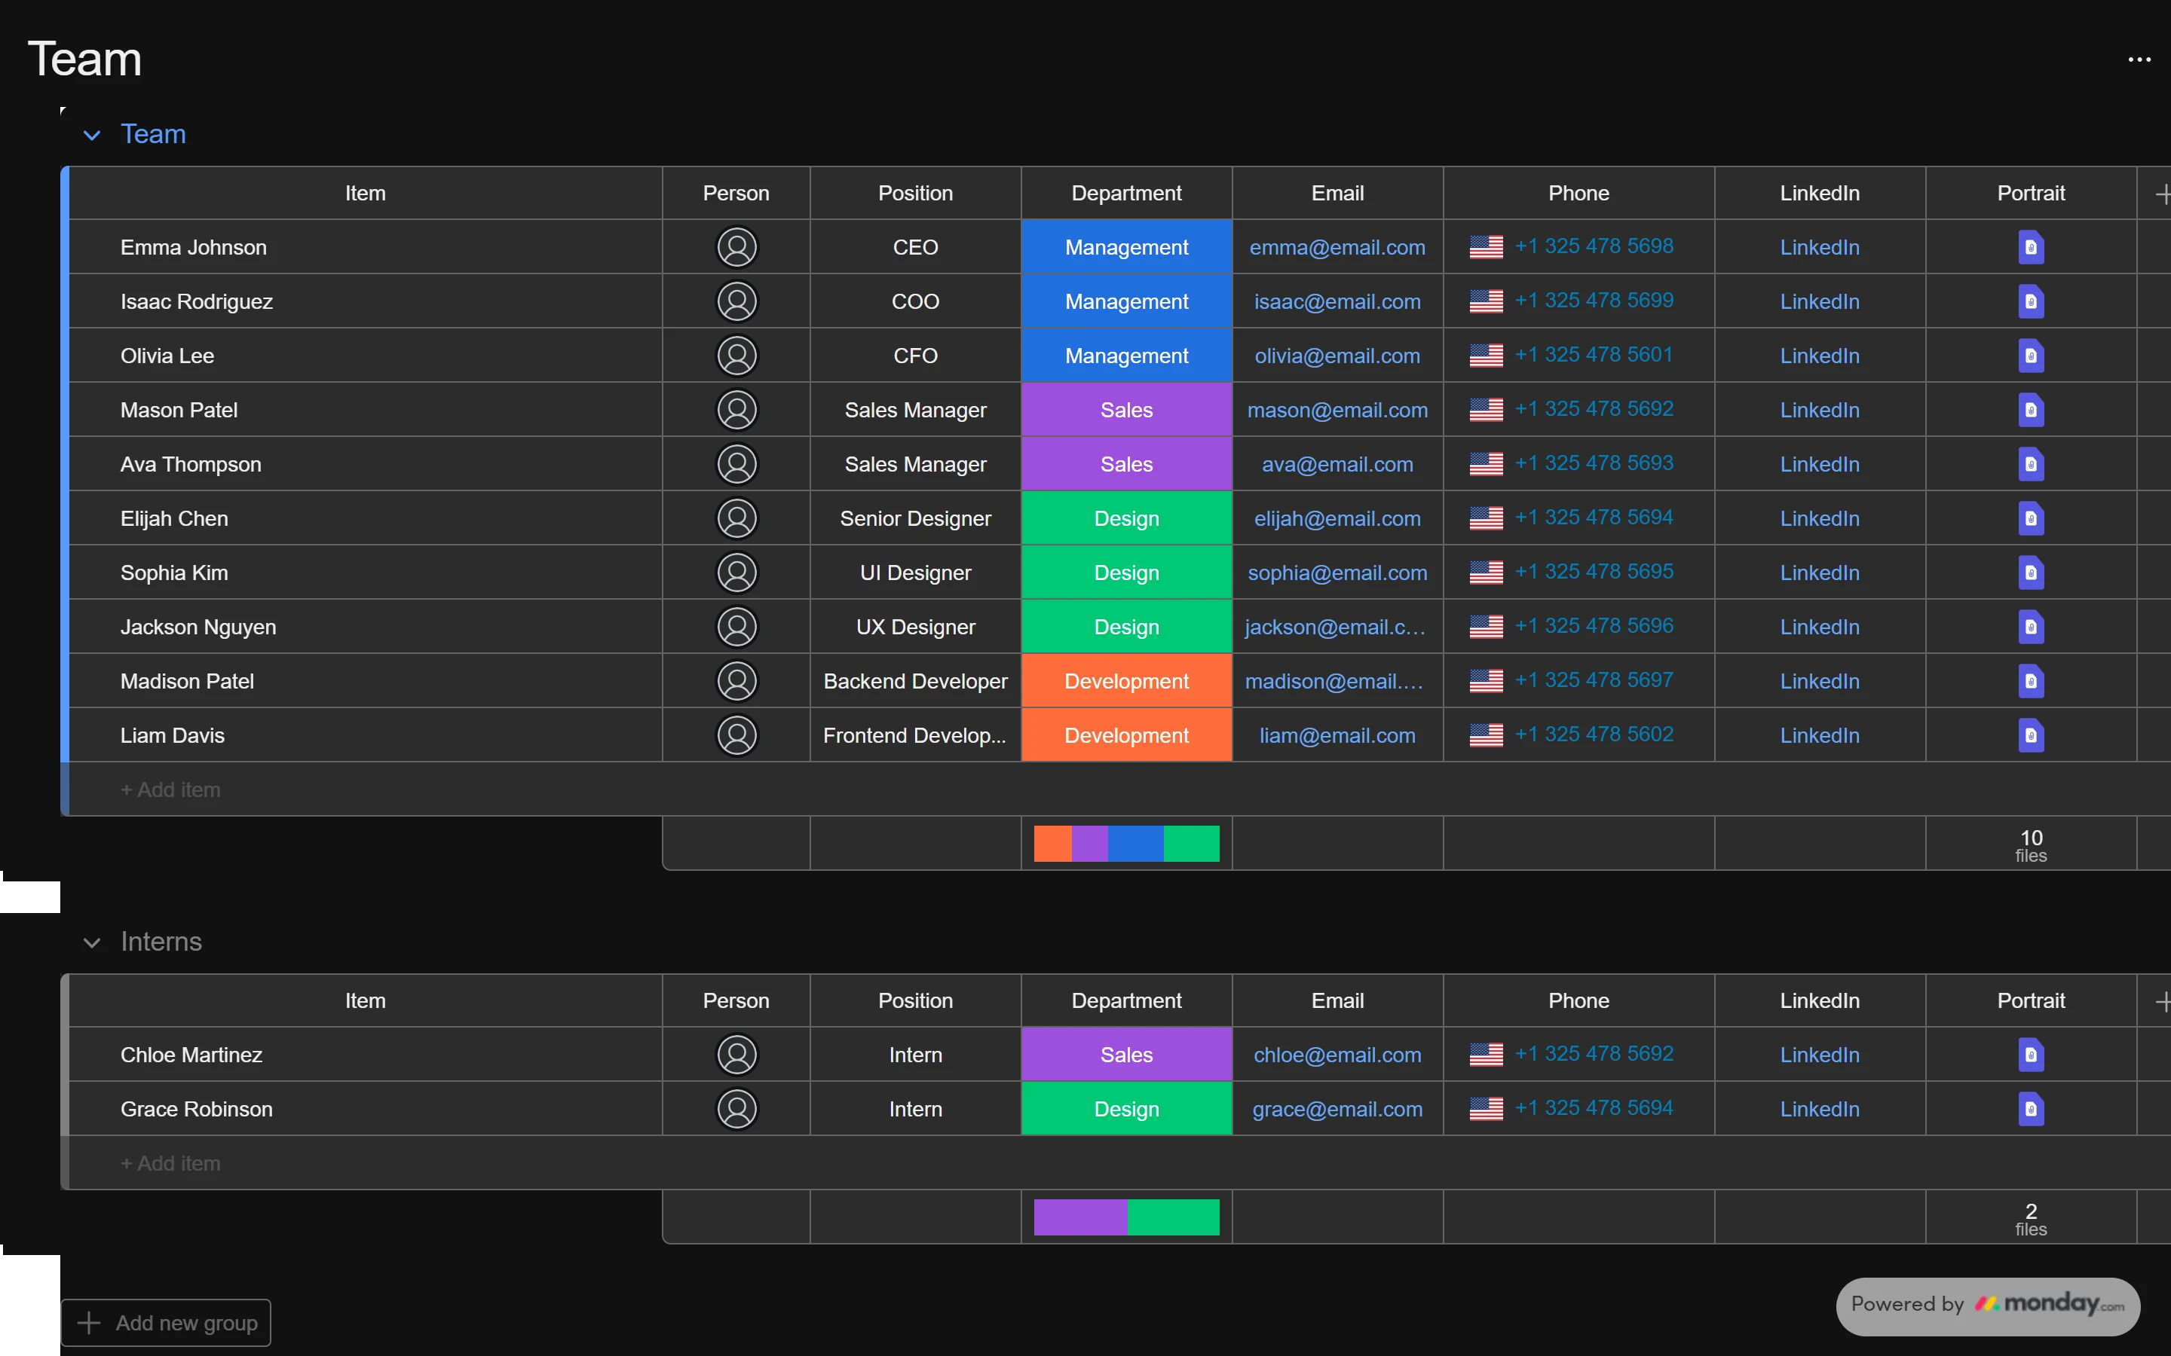Open Mason Patel's Sales department label
The image size is (2171, 1356).
[x=1126, y=410]
